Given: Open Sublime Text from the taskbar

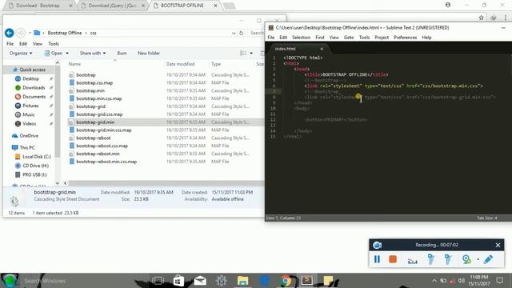Looking at the screenshot, I should click(x=307, y=280).
